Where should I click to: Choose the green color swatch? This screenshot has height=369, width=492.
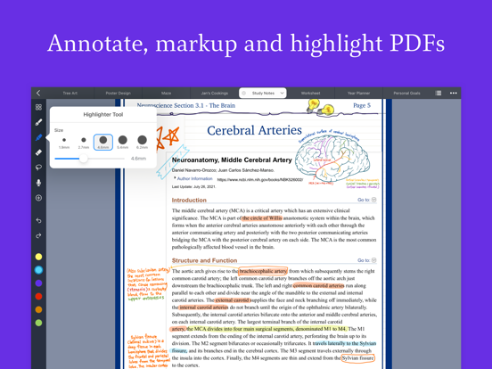coord(38,323)
